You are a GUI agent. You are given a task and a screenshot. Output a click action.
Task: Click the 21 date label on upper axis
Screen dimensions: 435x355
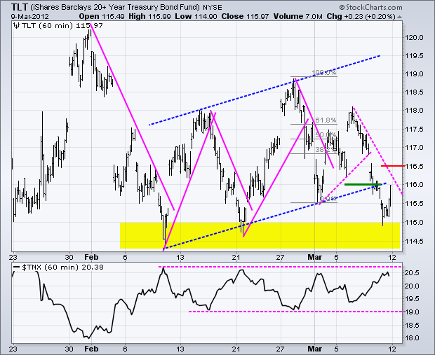236,257
